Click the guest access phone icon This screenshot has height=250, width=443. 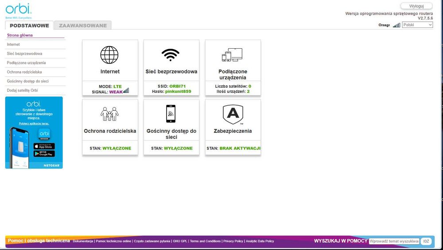171,114
